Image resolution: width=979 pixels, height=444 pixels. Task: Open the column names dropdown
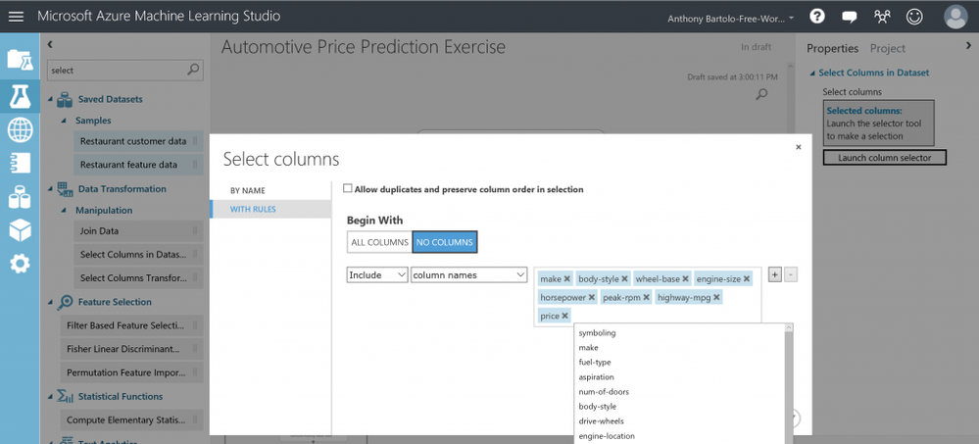pyautogui.click(x=469, y=275)
